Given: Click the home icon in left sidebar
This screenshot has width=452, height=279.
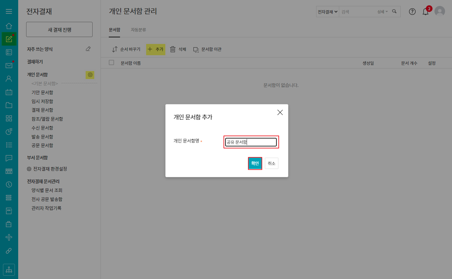Looking at the screenshot, I should click(x=9, y=26).
